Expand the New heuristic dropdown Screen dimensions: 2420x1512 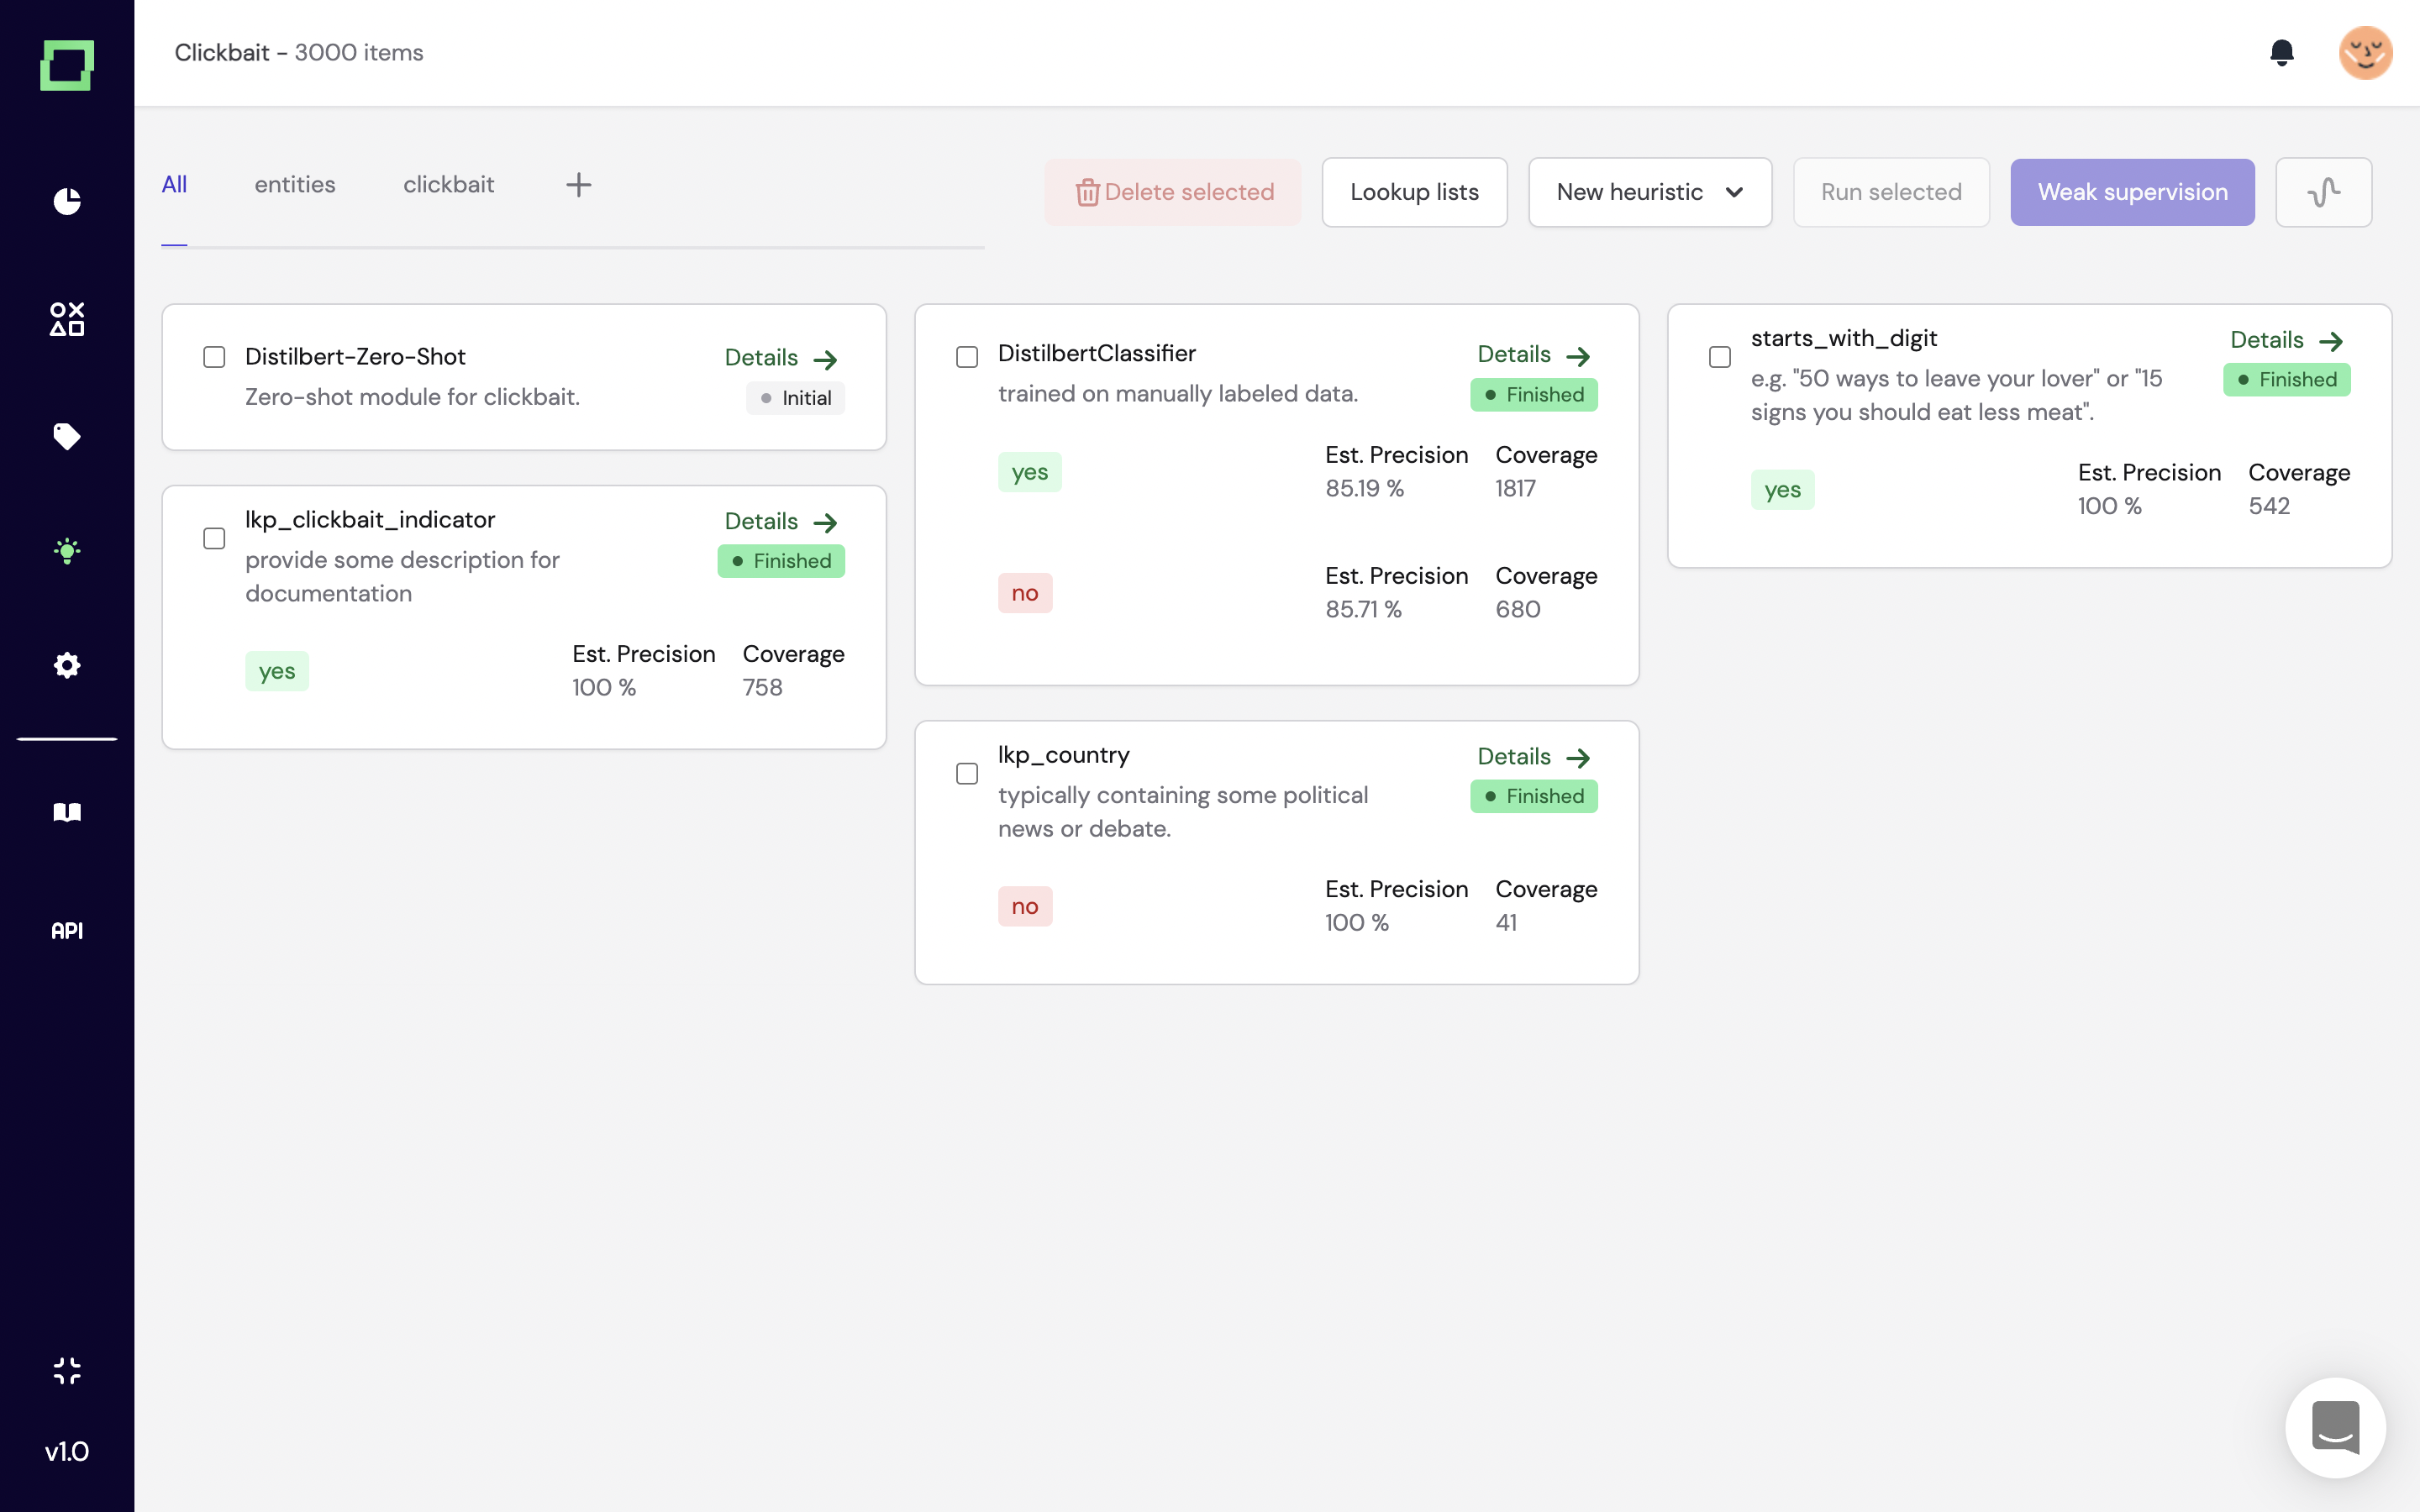1649,192
